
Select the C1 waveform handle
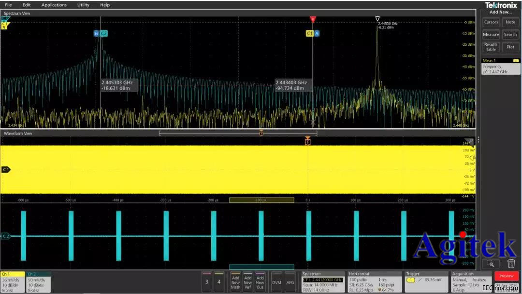6,170
